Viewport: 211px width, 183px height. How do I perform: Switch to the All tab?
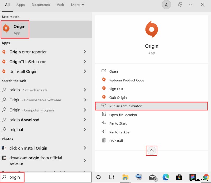pyautogui.click(x=7, y=5)
